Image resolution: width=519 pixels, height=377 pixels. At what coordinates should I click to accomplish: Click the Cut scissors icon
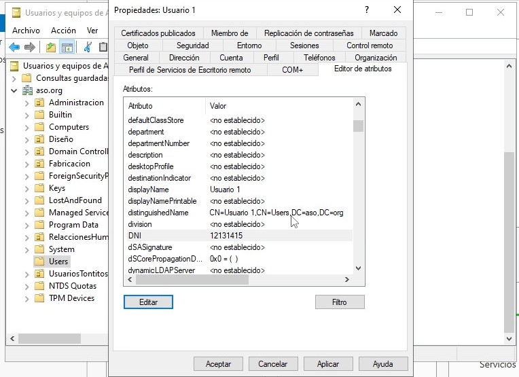point(88,47)
